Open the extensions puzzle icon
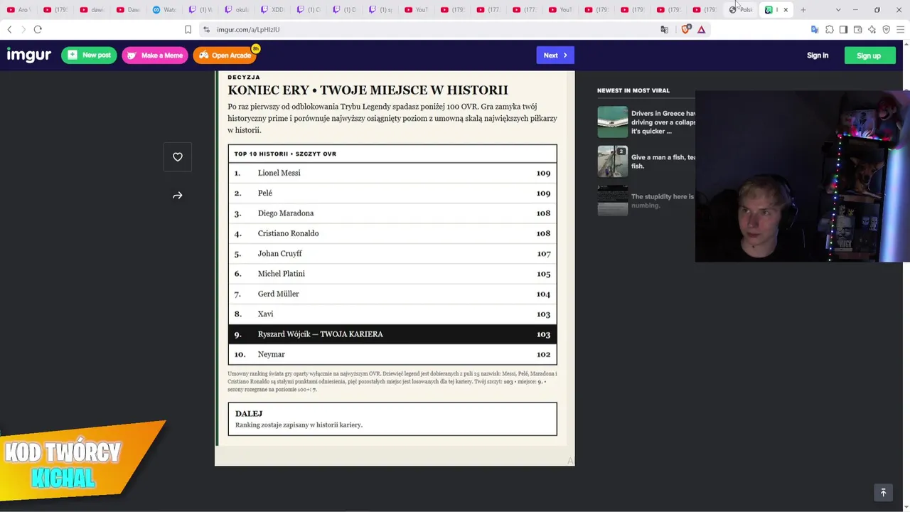Screen dimensions: 910x512 tap(829, 30)
